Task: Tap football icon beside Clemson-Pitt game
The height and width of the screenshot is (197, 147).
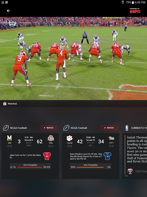Action: [x=66, y=128]
